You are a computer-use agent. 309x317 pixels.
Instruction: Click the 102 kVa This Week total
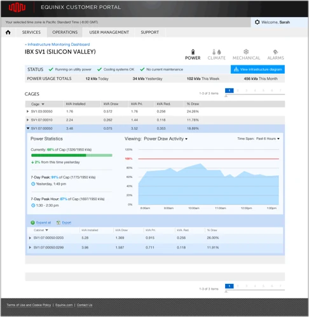pyautogui.click(x=203, y=79)
